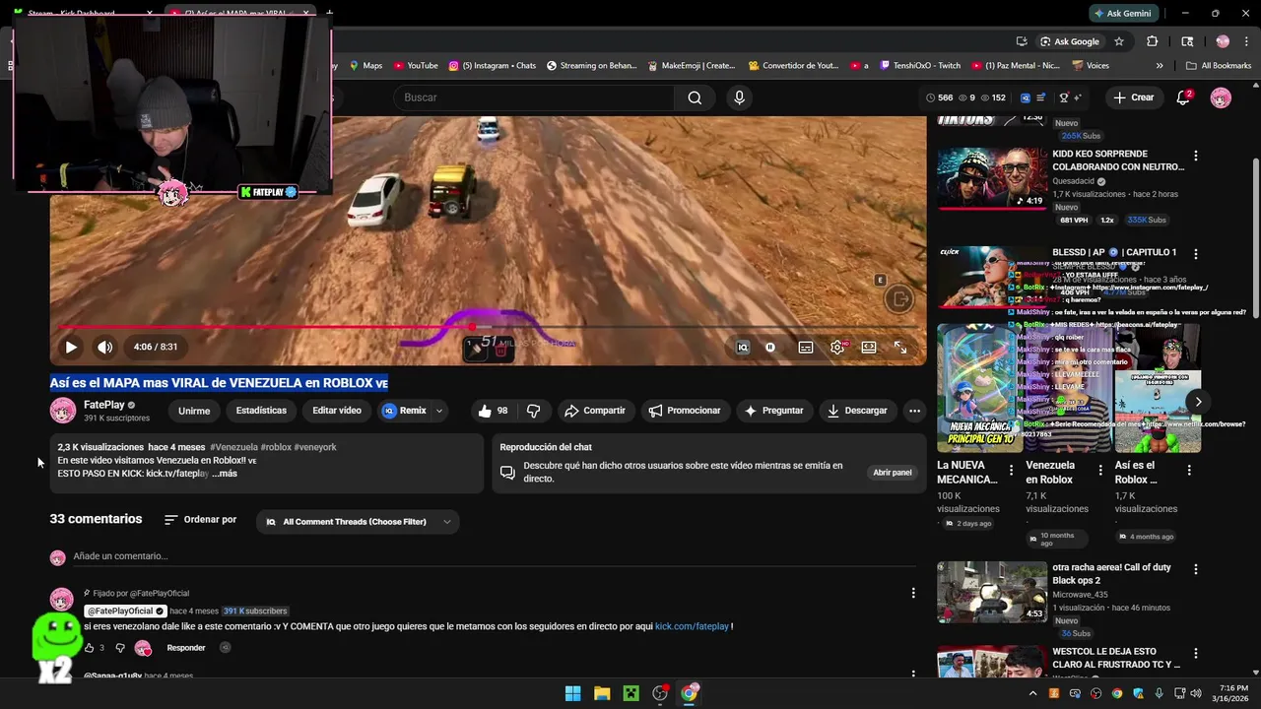Show more bookmarks with the chevron
The image size is (1261, 709).
(x=1160, y=66)
